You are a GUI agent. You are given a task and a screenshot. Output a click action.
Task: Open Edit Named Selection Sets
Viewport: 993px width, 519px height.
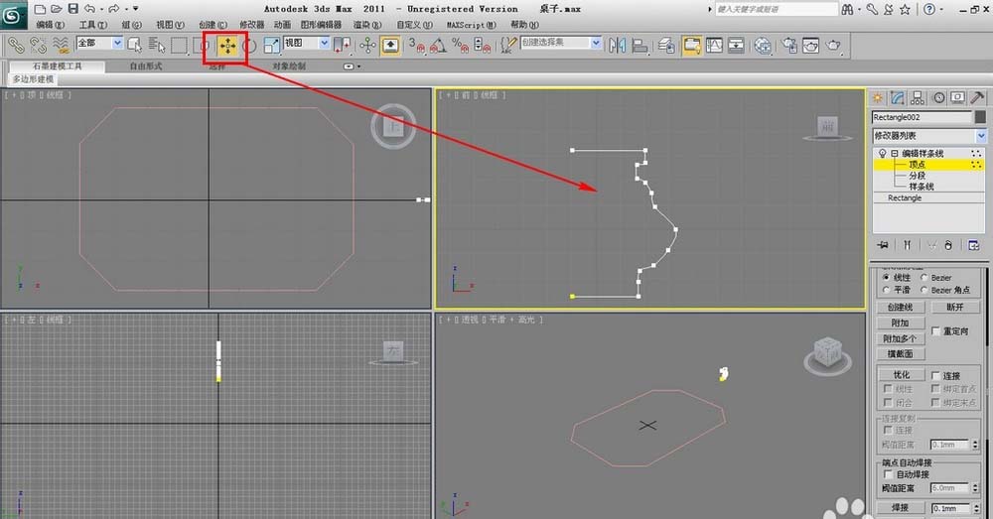pyautogui.click(x=508, y=45)
